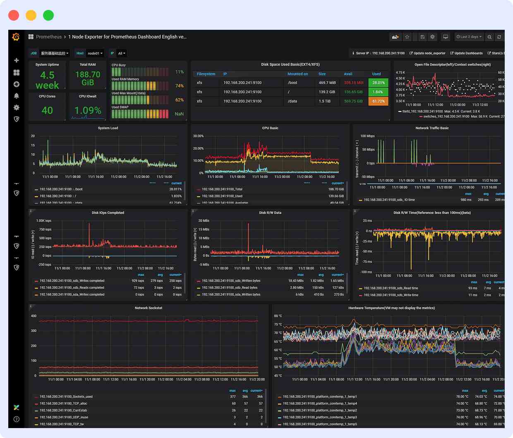This screenshot has height=438, width=513.
Task: Zoom out the time range with the magnifier
Action: click(x=489, y=37)
